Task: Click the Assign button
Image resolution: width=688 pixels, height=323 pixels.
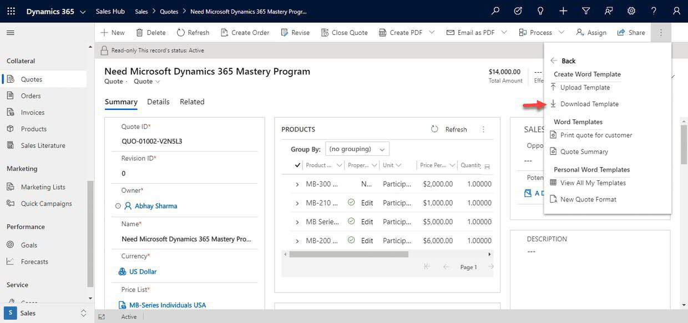Action: point(591,33)
